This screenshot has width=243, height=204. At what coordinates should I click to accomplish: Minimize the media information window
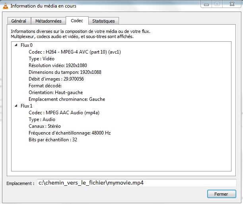click(x=206, y=4)
